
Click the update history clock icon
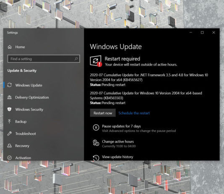pos(96,158)
